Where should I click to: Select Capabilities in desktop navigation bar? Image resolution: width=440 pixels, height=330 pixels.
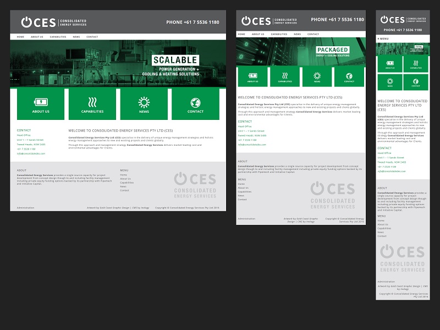coord(58,37)
